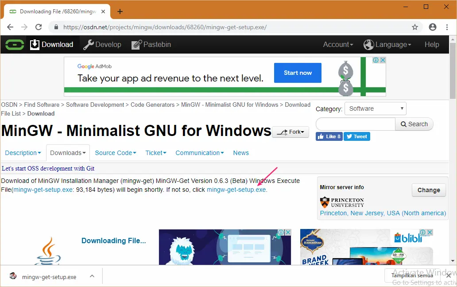Click mingw-get-setup.exe link after 'If not so, click'
This screenshot has height=287, width=457.
point(236,190)
